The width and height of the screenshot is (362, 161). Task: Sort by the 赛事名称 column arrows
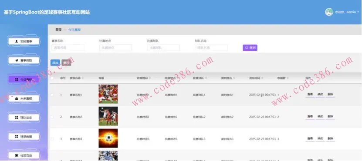[83, 78]
